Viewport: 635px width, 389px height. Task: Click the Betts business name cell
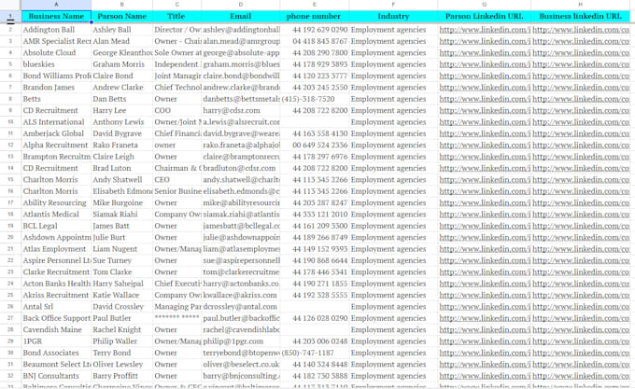(x=56, y=99)
